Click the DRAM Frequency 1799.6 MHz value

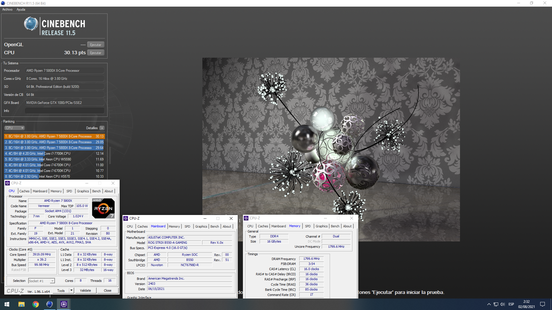click(x=311, y=259)
